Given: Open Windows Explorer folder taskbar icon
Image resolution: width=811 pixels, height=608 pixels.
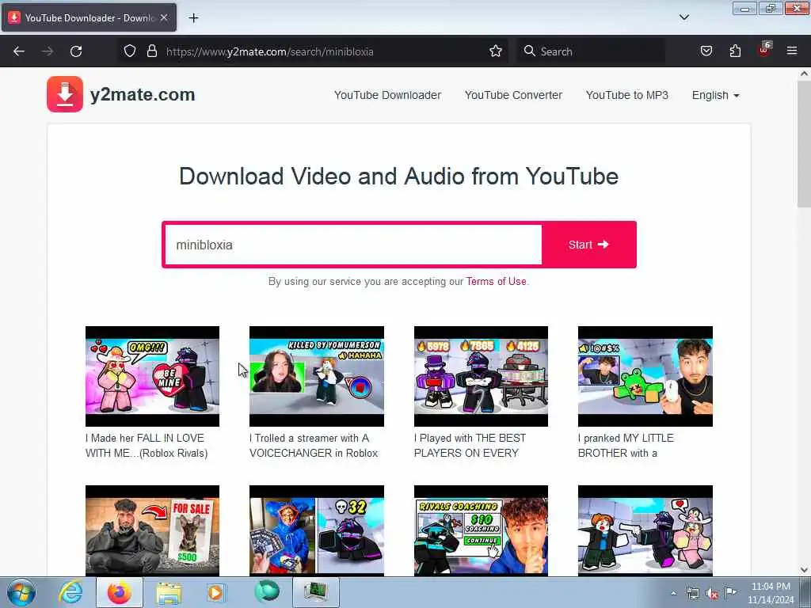Looking at the screenshot, I should [169, 593].
